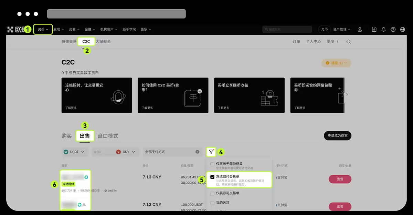The width and height of the screenshot is (413, 215).
Task: Enable the 仅展示无需验证单 checkbox
Action: coord(212,164)
